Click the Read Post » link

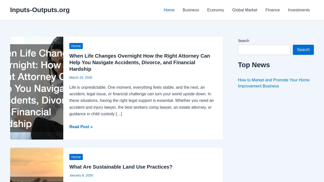tap(81, 127)
